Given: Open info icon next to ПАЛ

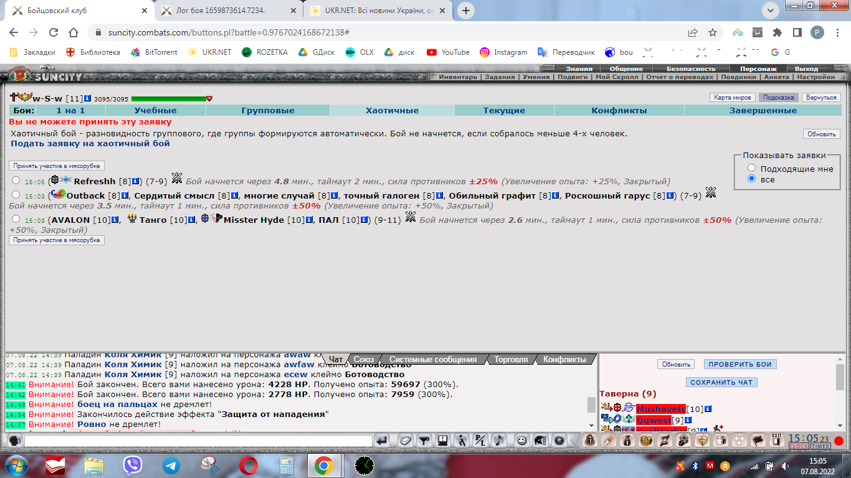Looking at the screenshot, I should click(x=364, y=220).
